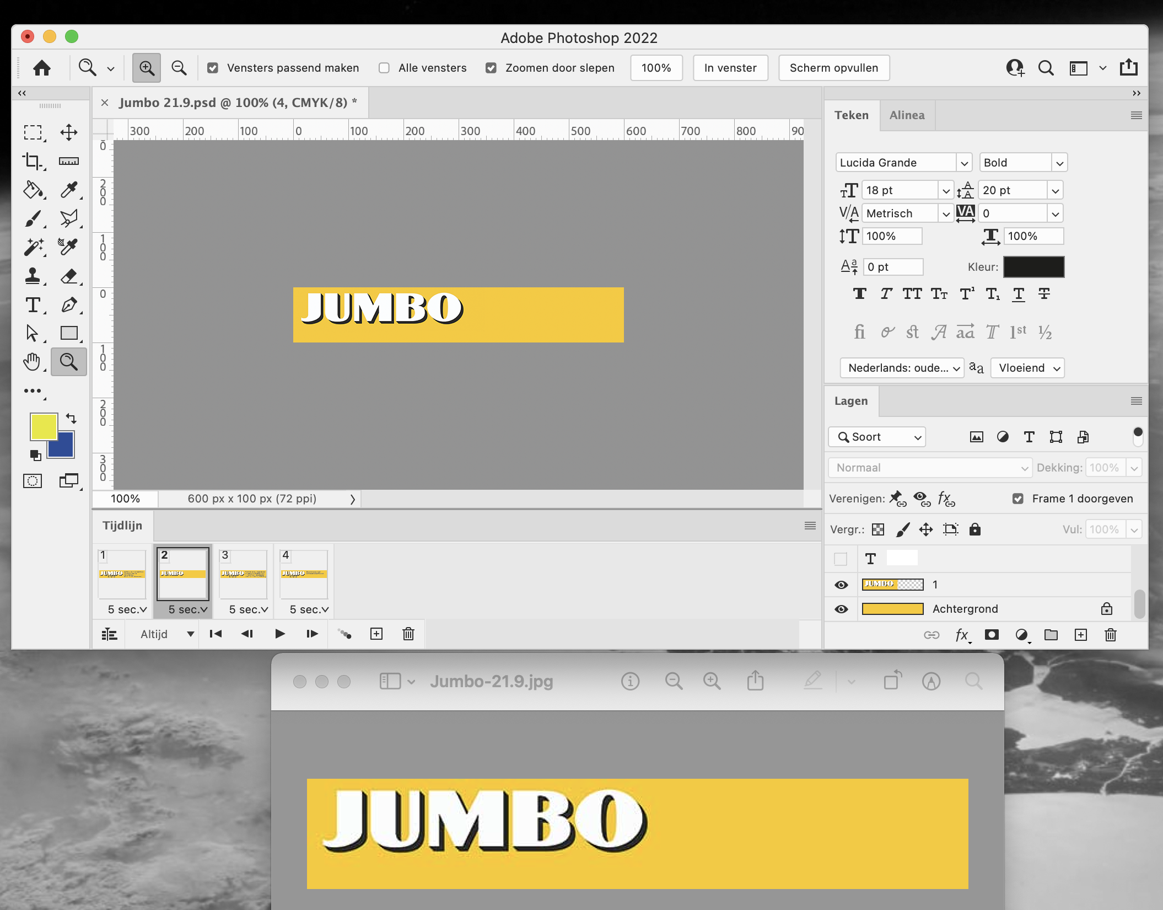Select the Tijdlijn panel tab
The image size is (1163, 910).
(x=122, y=526)
